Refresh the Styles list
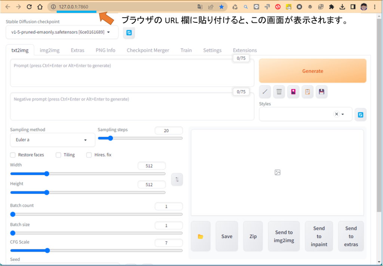Image resolution: width=383 pixels, height=266 pixels. pyautogui.click(x=361, y=114)
